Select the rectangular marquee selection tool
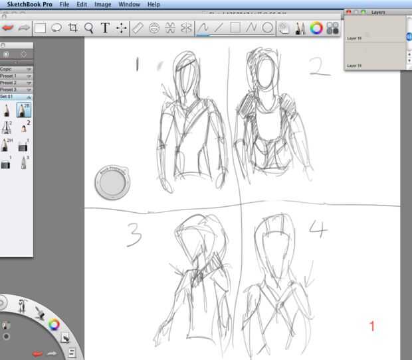The image size is (412, 360). [x=40, y=28]
